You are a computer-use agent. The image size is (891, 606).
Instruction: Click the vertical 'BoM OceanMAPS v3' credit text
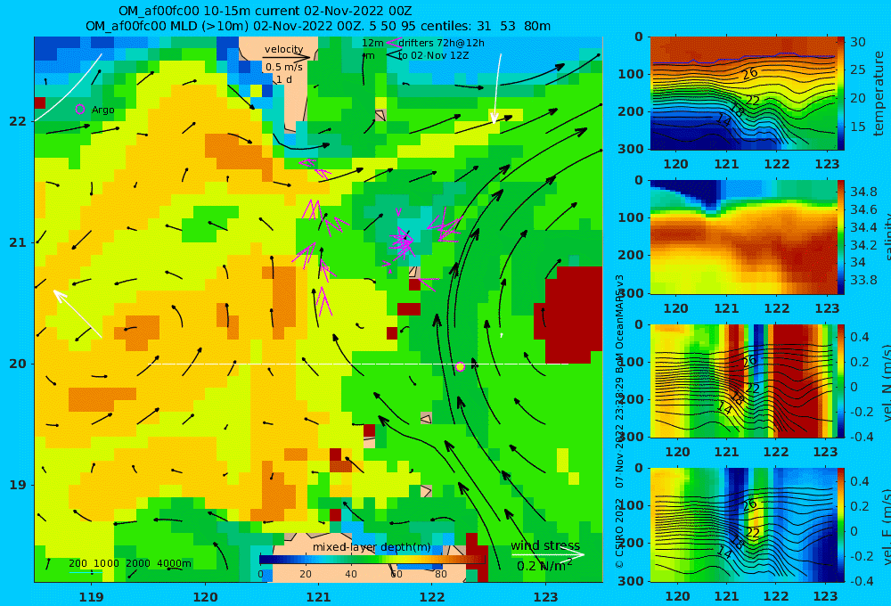click(x=620, y=324)
